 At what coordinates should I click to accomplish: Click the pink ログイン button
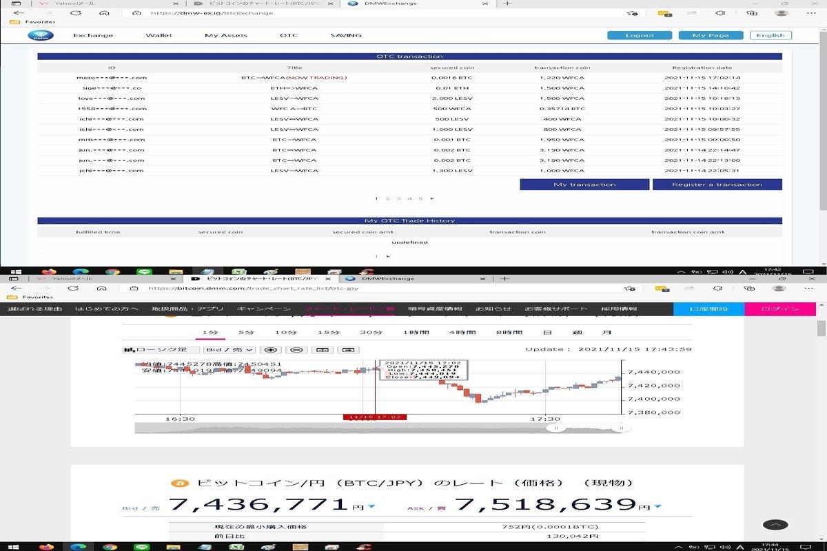point(781,309)
